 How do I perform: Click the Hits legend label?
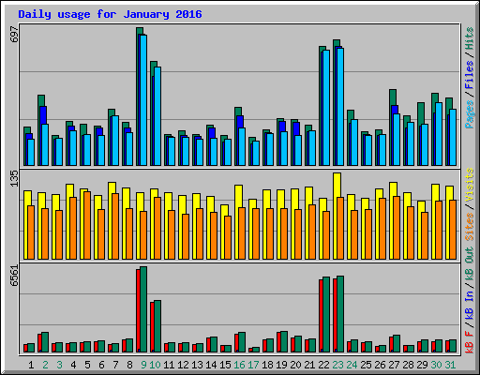(470, 38)
